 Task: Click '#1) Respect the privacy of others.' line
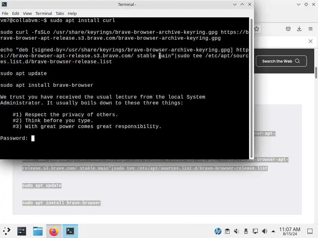tap(65, 115)
